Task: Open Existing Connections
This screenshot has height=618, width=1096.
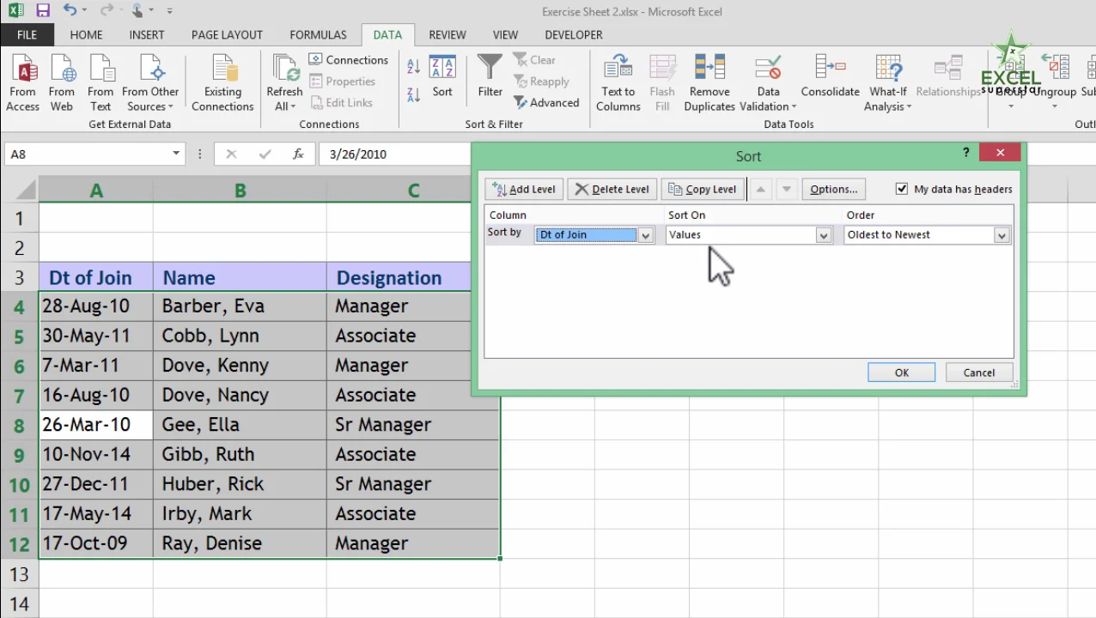Action: (222, 83)
